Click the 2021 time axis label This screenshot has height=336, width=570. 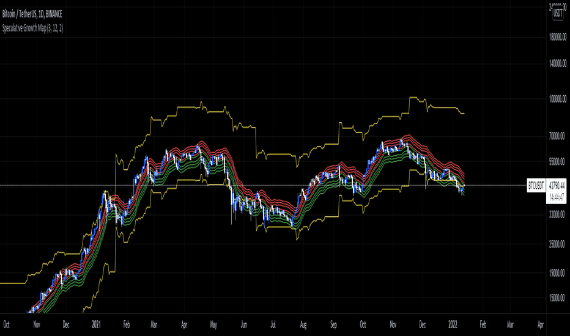(96, 324)
